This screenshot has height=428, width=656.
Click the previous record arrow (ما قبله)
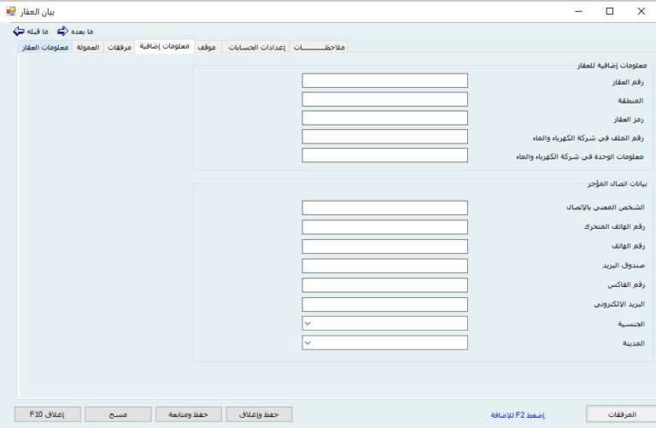[x=20, y=31]
